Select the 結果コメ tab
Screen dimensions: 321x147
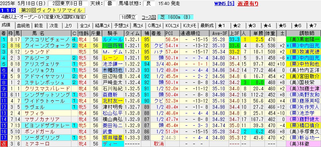(102, 25)
